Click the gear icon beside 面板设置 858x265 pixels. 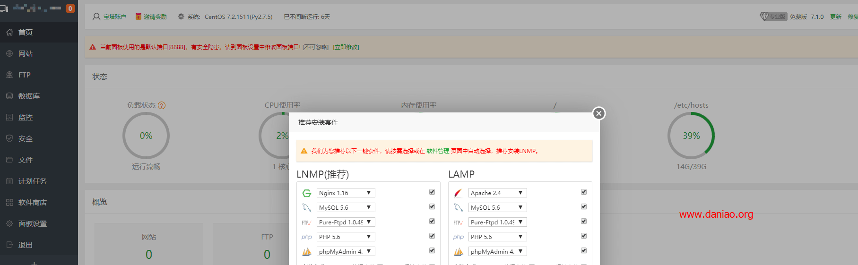[x=9, y=223]
